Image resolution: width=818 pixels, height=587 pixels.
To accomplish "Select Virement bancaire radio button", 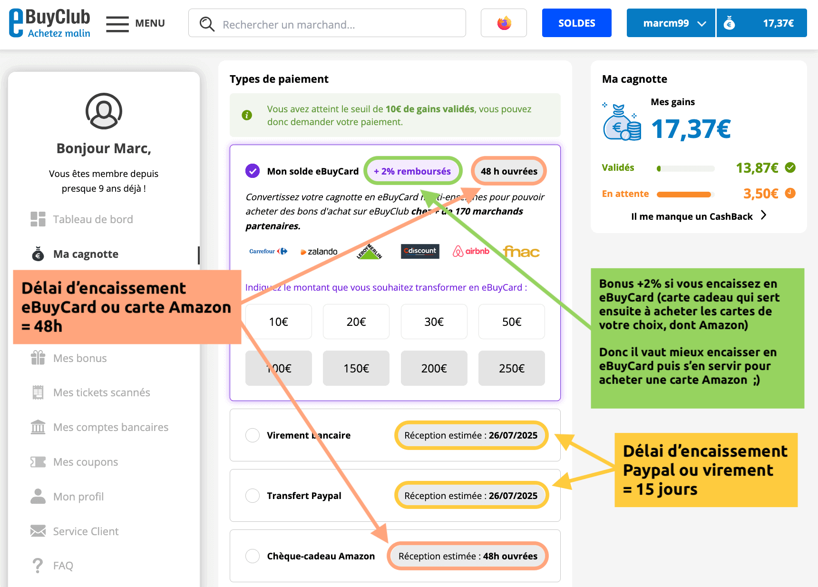I will coord(253,435).
